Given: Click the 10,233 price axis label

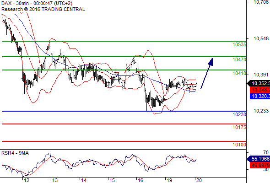Looking at the screenshot, I should pos(261,111).
